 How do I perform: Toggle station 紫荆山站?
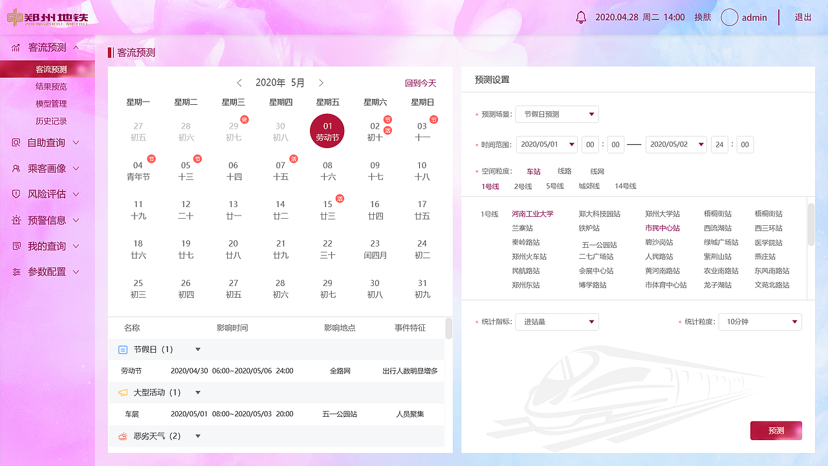tap(718, 257)
